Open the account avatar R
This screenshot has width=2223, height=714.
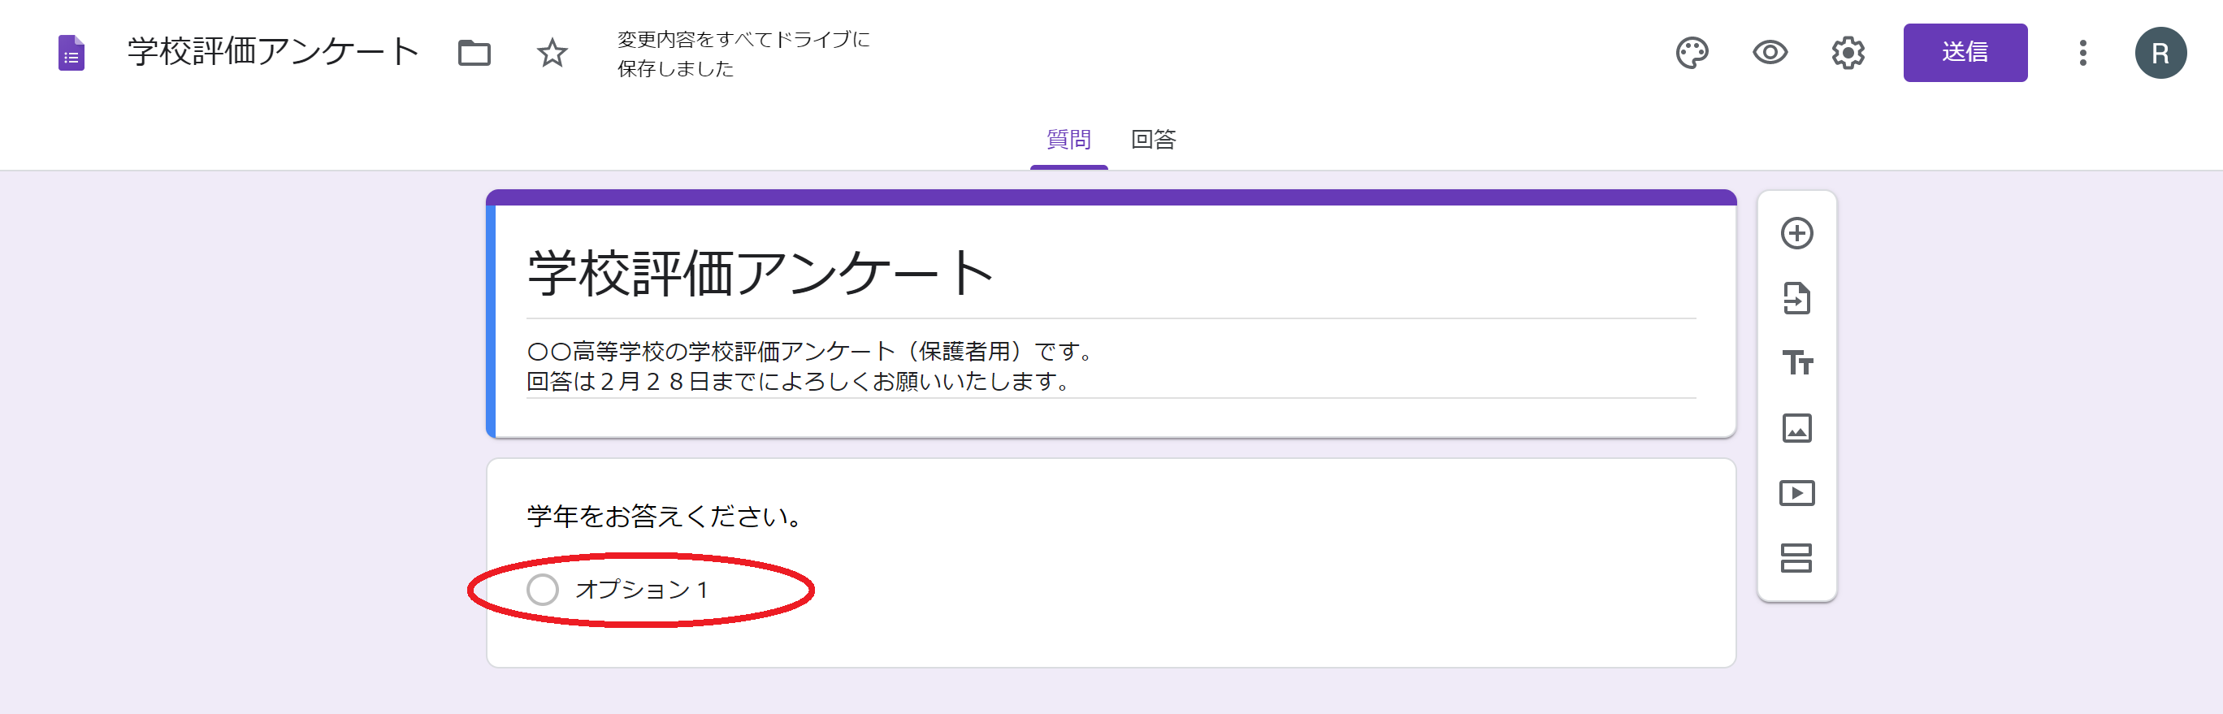point(2160,53)
